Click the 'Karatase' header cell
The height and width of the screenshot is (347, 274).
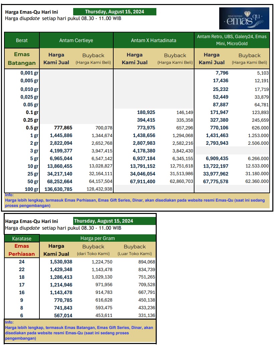tap(22, 239)
